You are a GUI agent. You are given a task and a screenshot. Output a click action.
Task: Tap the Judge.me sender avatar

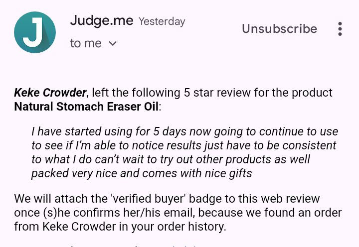[x=35, y=32]
